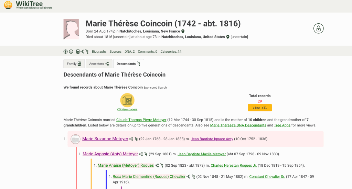Click the WikiTree logo icon
This screenshot has height=189, width=352.
(8, 5)
